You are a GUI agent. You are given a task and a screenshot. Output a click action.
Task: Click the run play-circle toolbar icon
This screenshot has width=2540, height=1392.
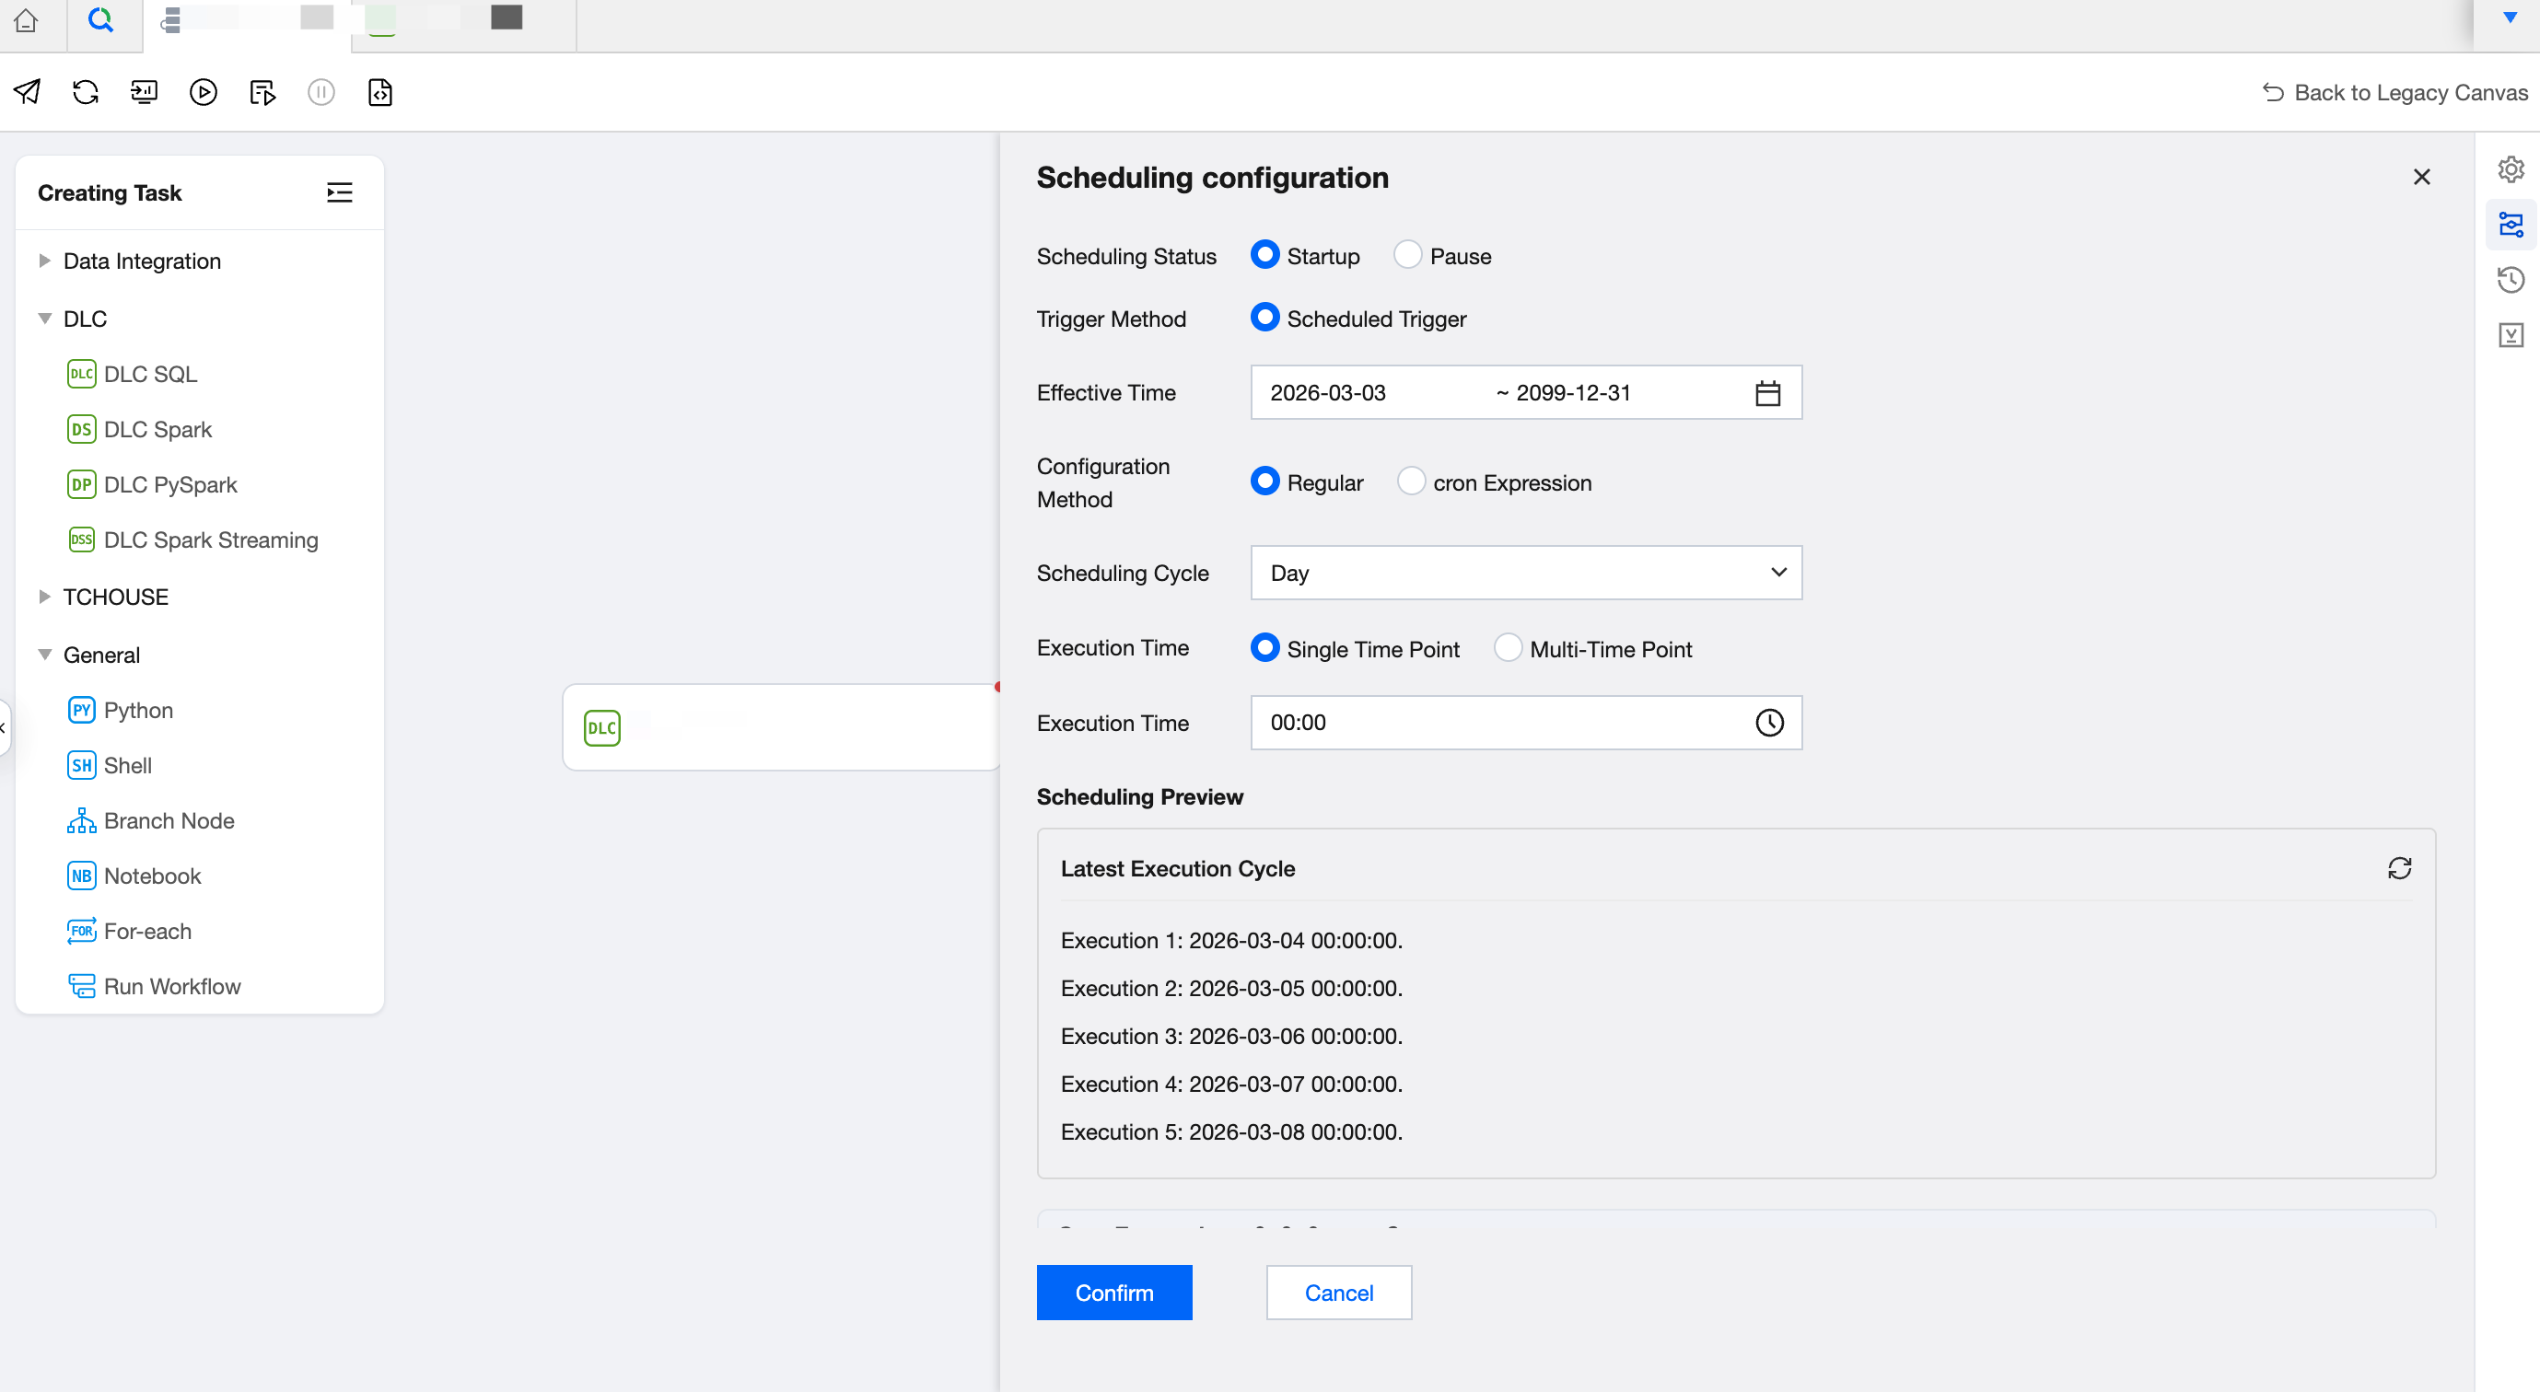[204, 93]
